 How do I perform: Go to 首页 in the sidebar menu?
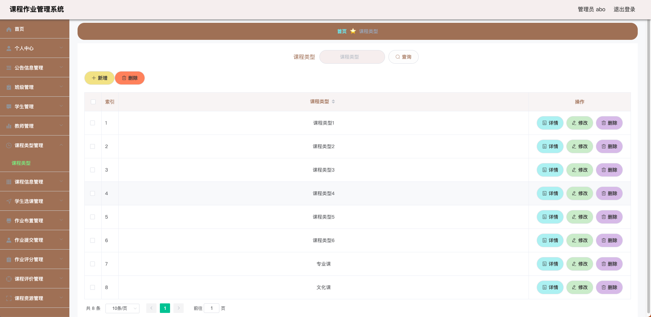tap(35, 29)
